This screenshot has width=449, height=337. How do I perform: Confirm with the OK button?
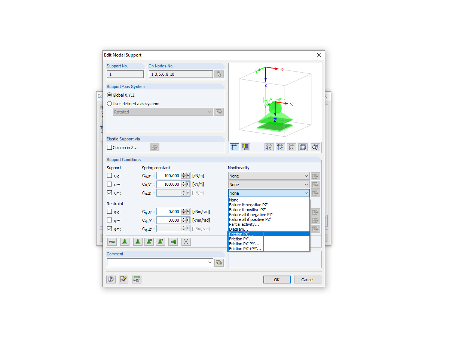(277, 280)
